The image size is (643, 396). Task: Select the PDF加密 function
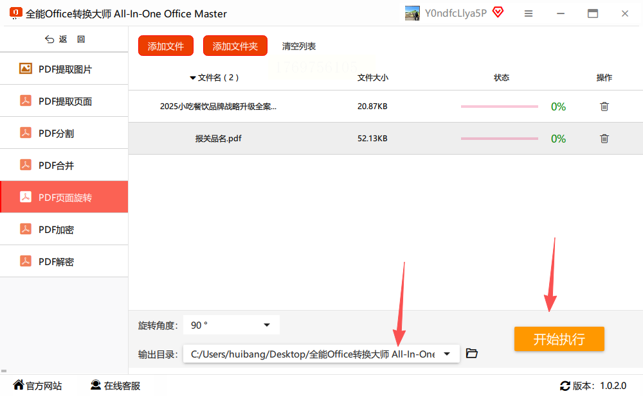[x=64, y=229]
